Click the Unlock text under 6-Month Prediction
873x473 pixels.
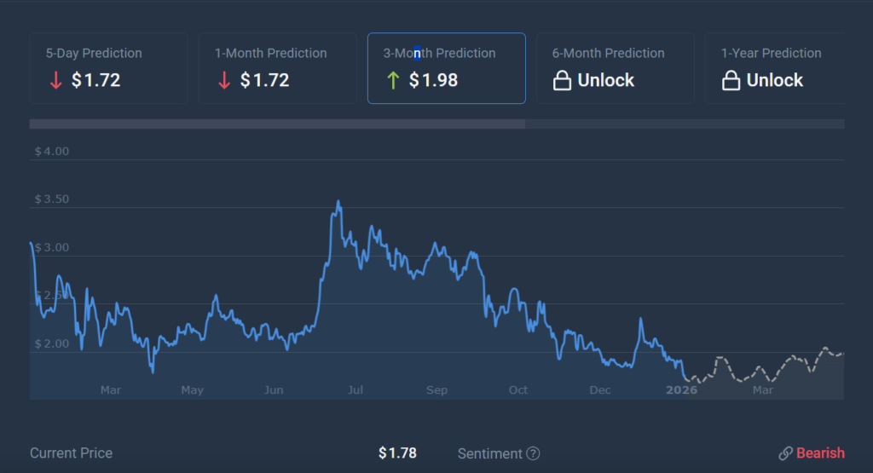pyautogui.click(x=606, y=81)
